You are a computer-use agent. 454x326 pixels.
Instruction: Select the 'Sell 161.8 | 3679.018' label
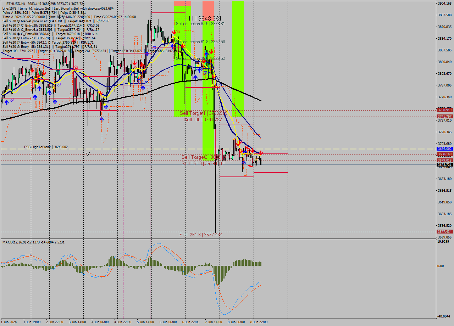pyautogui.click(x=203, y=163)
